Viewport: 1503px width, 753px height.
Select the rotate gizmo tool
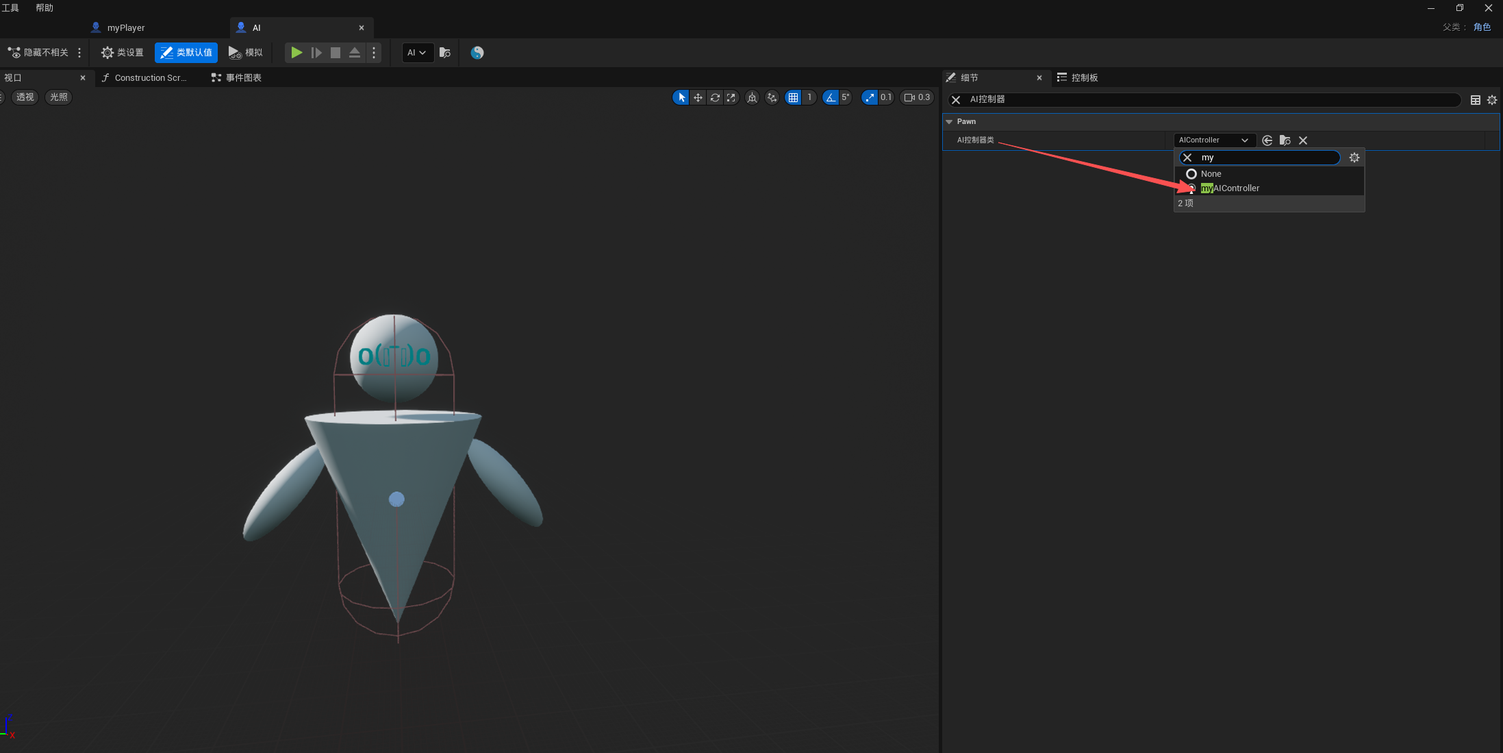(x=715, y=97)
